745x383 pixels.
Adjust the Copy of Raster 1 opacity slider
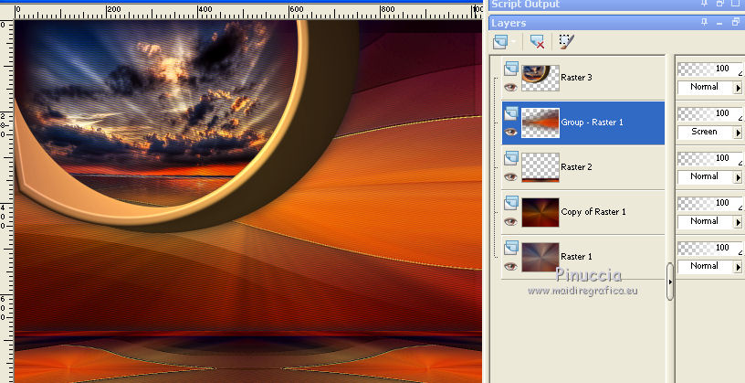pyautogui.click(x=709, y=203)
